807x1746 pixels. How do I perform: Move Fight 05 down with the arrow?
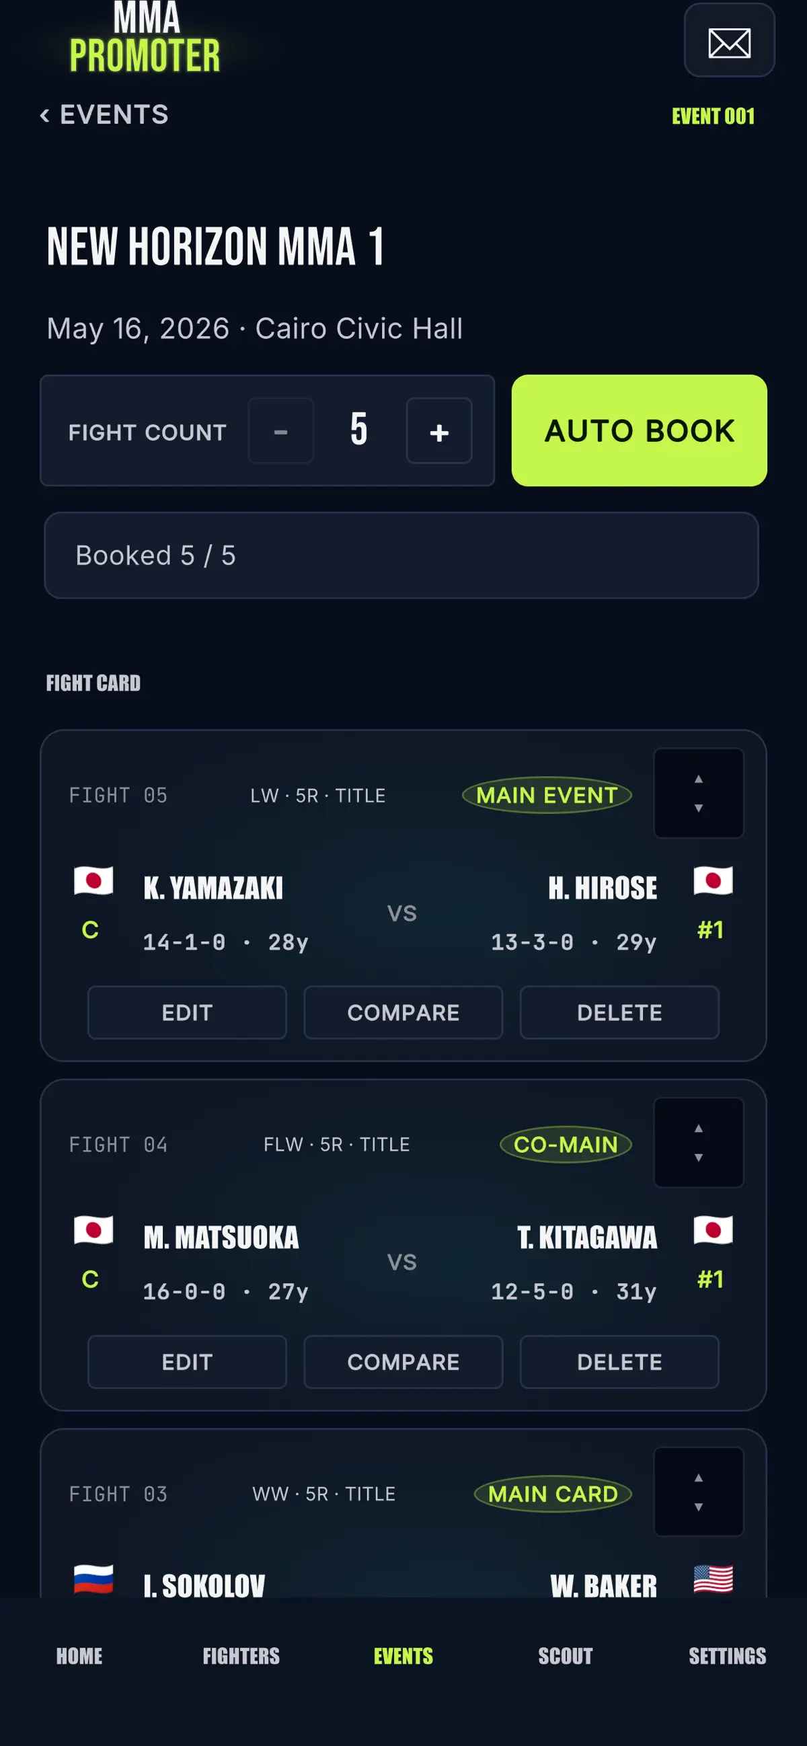coord(699,808)
